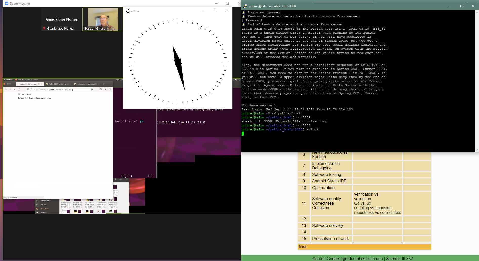Click search icon in Files window
Screen dimensions: 479x261
[115, 179]
